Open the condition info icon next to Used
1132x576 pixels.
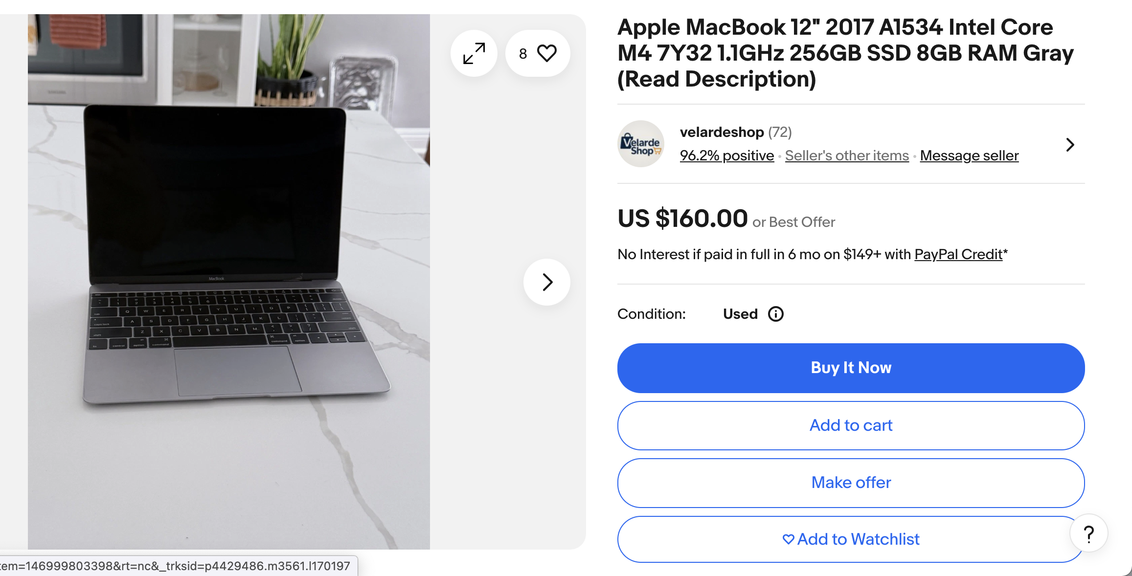[x=775, y=314]
